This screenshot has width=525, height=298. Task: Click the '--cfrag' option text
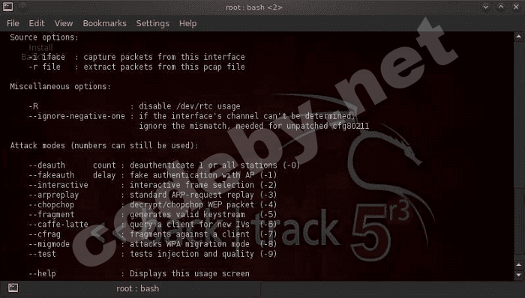44,234
